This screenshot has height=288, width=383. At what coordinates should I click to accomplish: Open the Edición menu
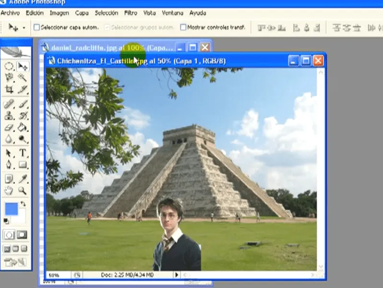(x=35, y=13)
